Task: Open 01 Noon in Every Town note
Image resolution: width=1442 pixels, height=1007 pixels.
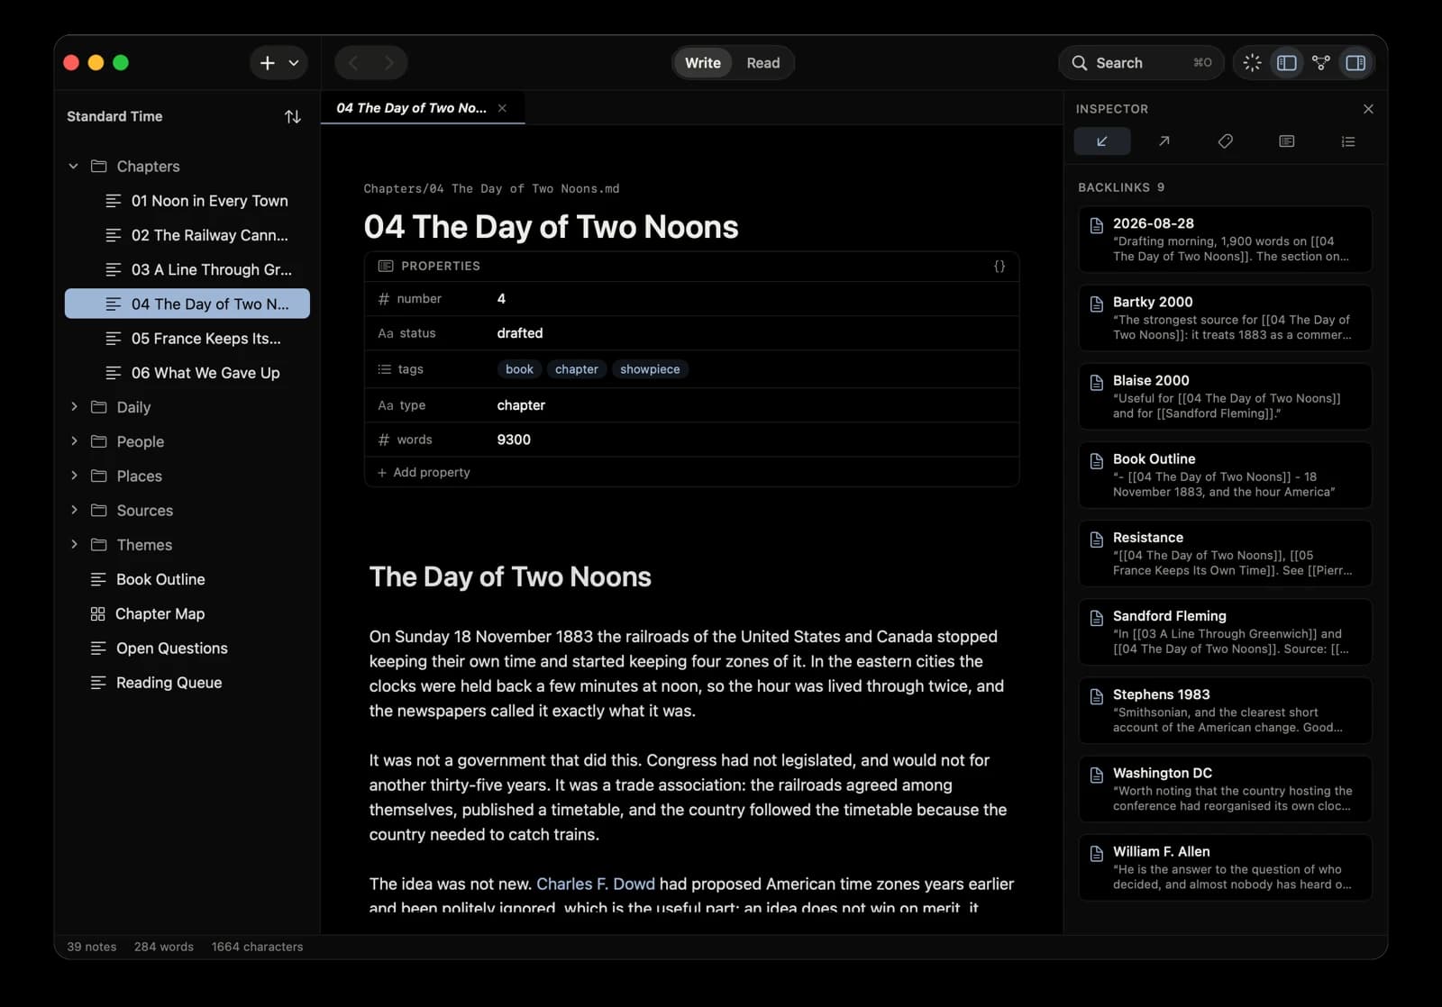Action: [187, 201]
